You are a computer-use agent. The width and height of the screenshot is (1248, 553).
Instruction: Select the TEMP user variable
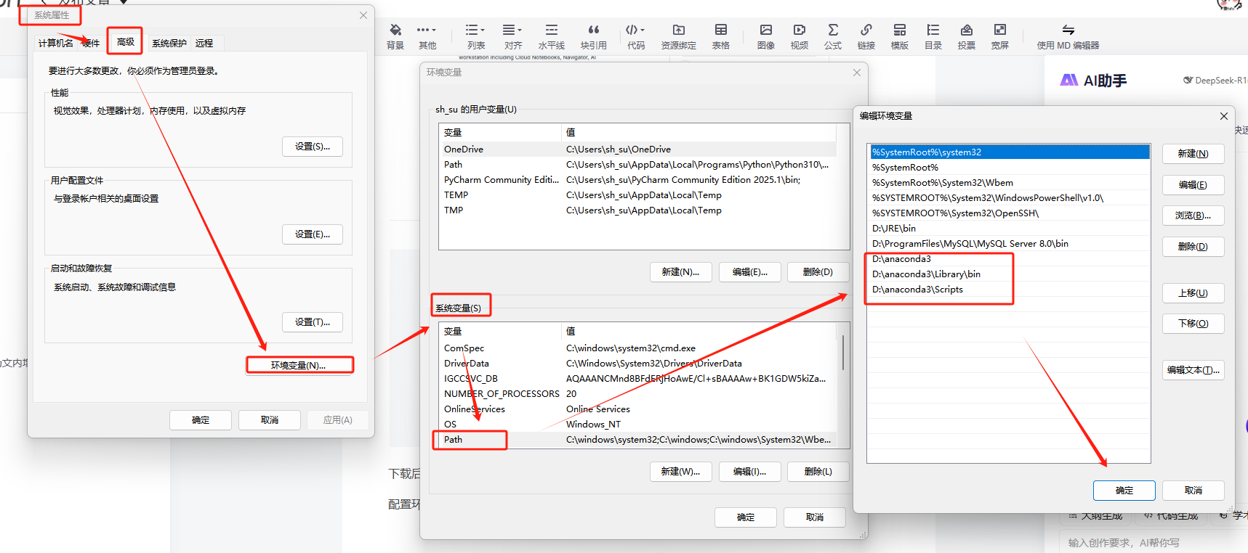pyautogui.click(x=637, y=195)
